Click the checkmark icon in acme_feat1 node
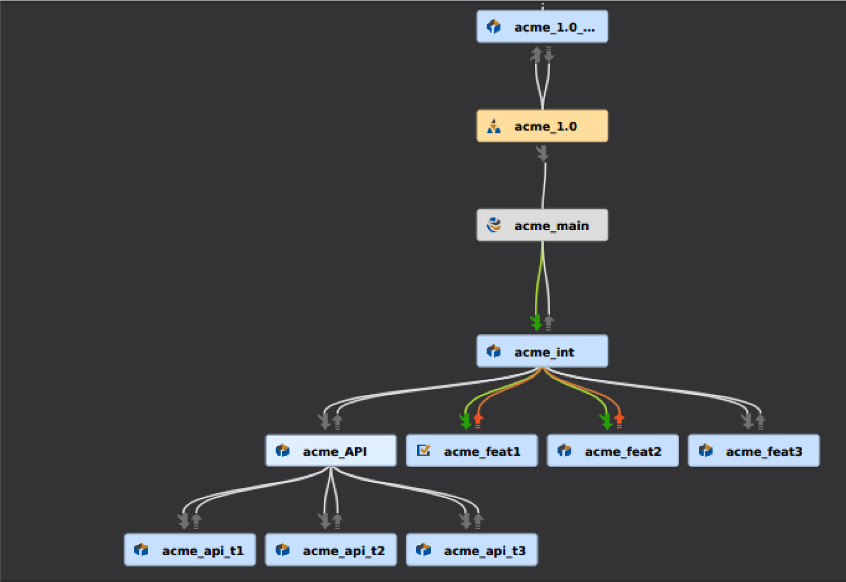Viewport: 846px width, 582px height. (424, 451)
